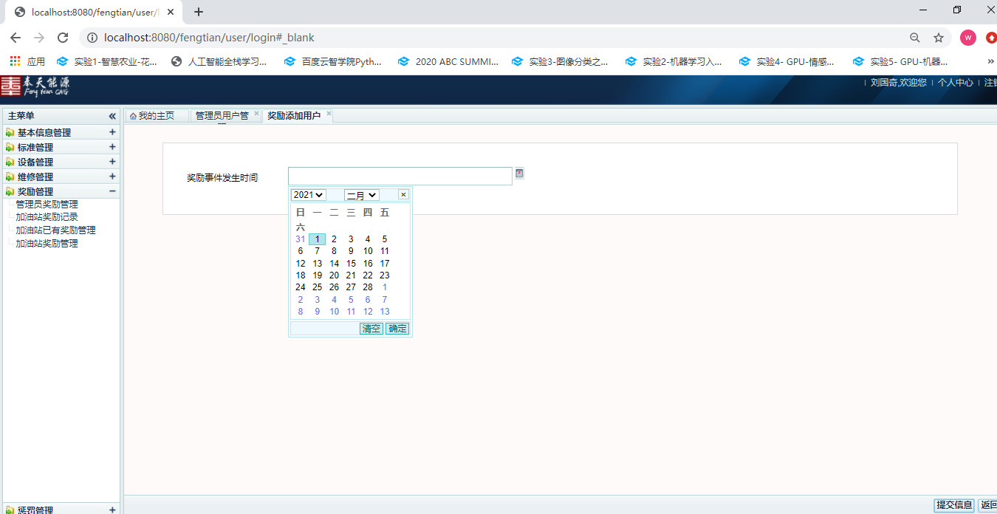The width and height of the screenshot is (997, 514).
Task: Go back with browser back arrow
Action: 16,38
